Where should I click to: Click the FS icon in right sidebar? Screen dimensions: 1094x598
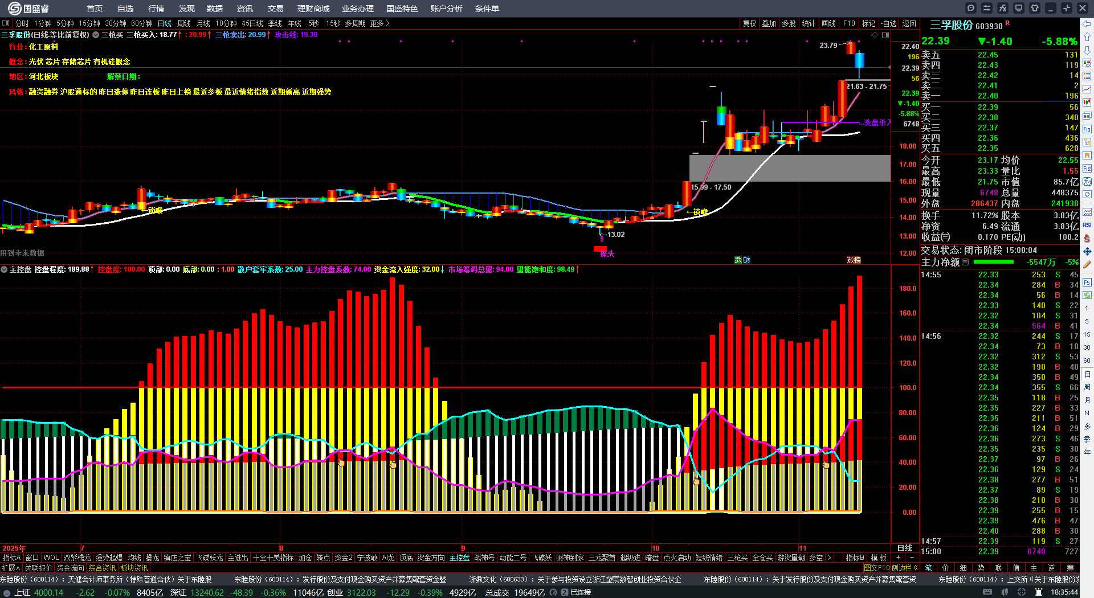[1087, 282]
